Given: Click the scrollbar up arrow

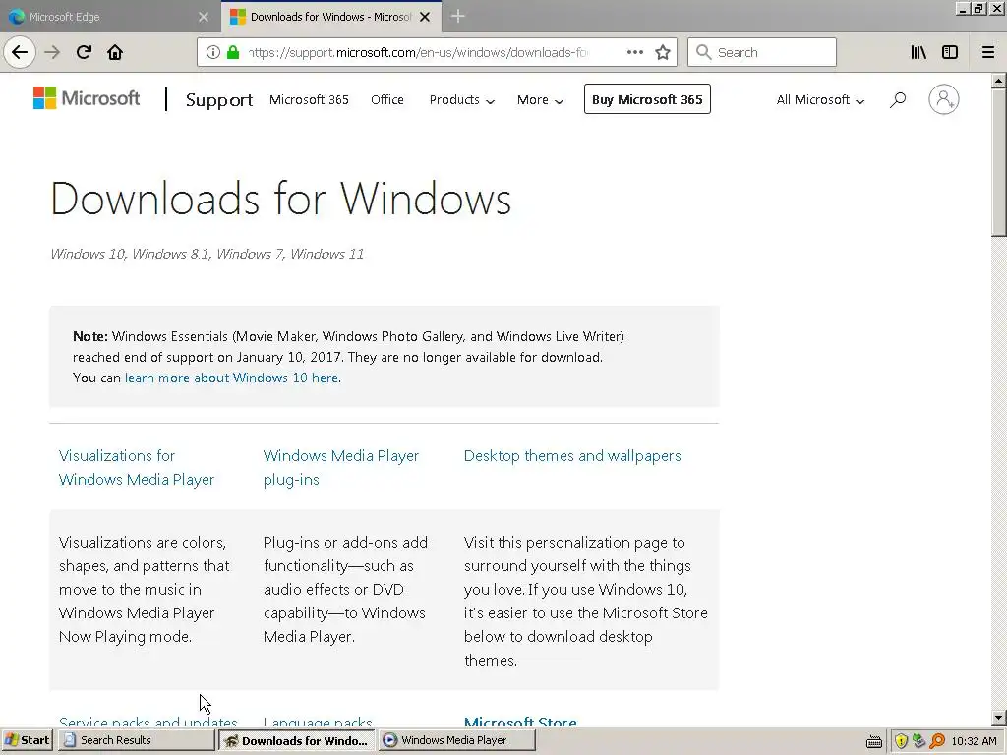Looking at the screenshot, I should click(x=998, y=81).
